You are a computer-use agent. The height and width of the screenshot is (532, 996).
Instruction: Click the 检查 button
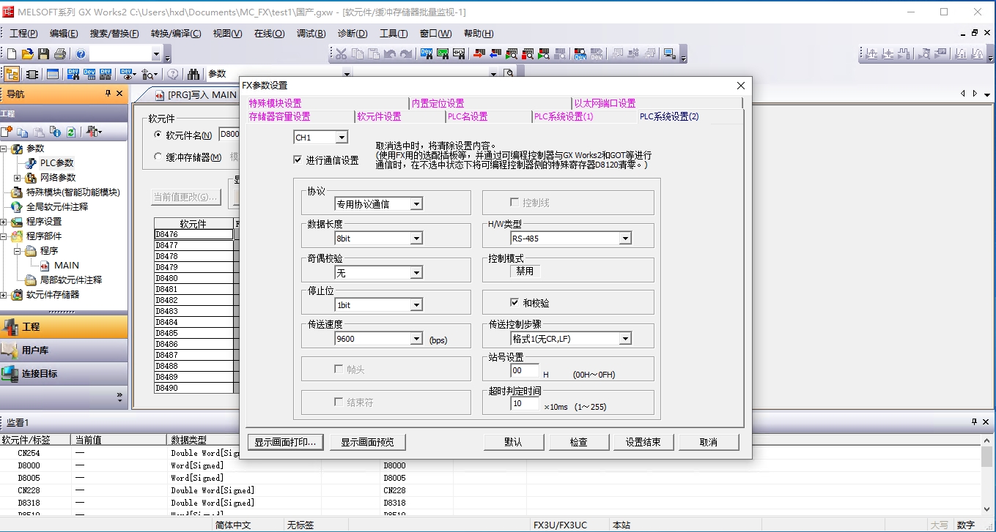click(579, 442)
